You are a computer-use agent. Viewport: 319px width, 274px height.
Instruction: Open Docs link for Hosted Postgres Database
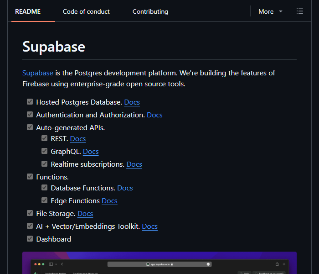pyautogui.click(x=132, y=102)
